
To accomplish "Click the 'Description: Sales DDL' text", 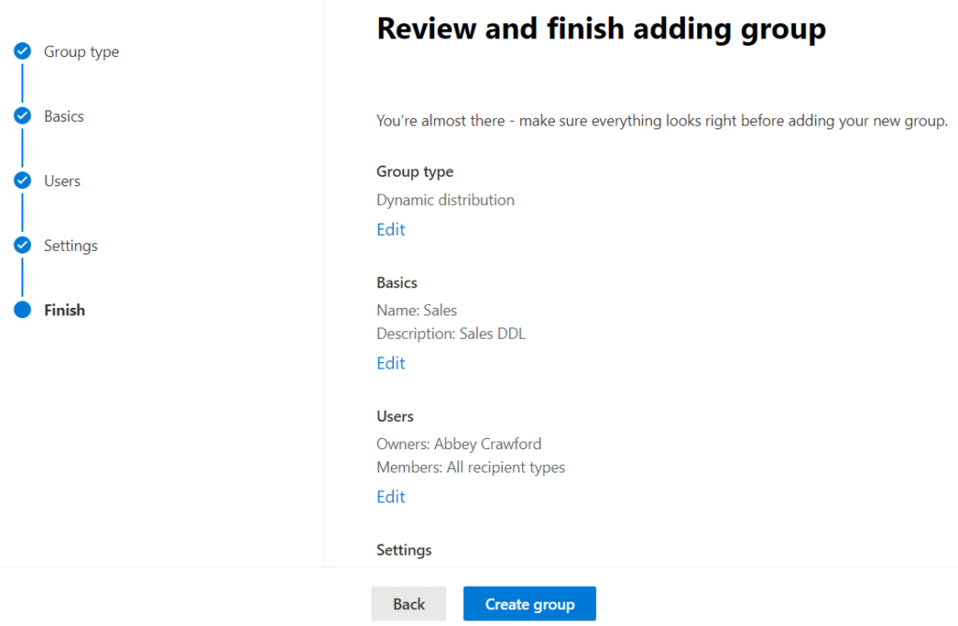I will click(451, 334).
